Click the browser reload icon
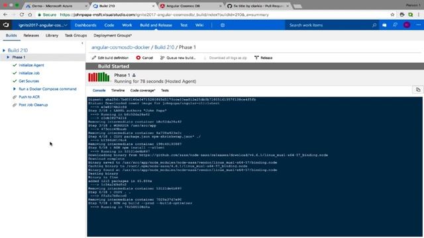 pos(22,15)
